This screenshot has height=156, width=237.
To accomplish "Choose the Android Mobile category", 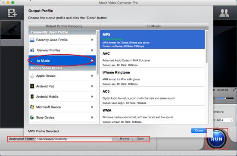I will [62, 97].
